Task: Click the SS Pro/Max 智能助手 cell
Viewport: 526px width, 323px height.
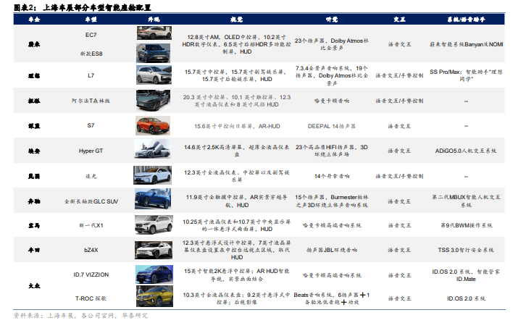Action: tap(467, 75)
